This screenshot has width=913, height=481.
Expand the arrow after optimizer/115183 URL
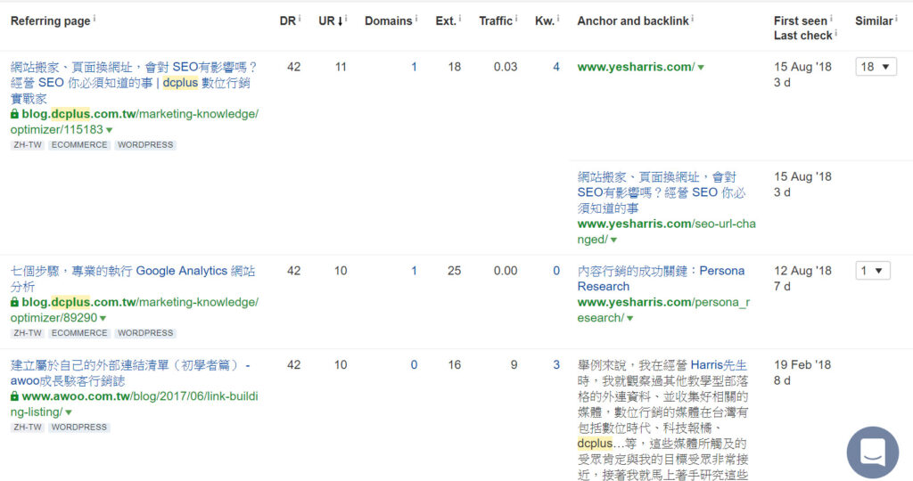click(x=110, y=130)
